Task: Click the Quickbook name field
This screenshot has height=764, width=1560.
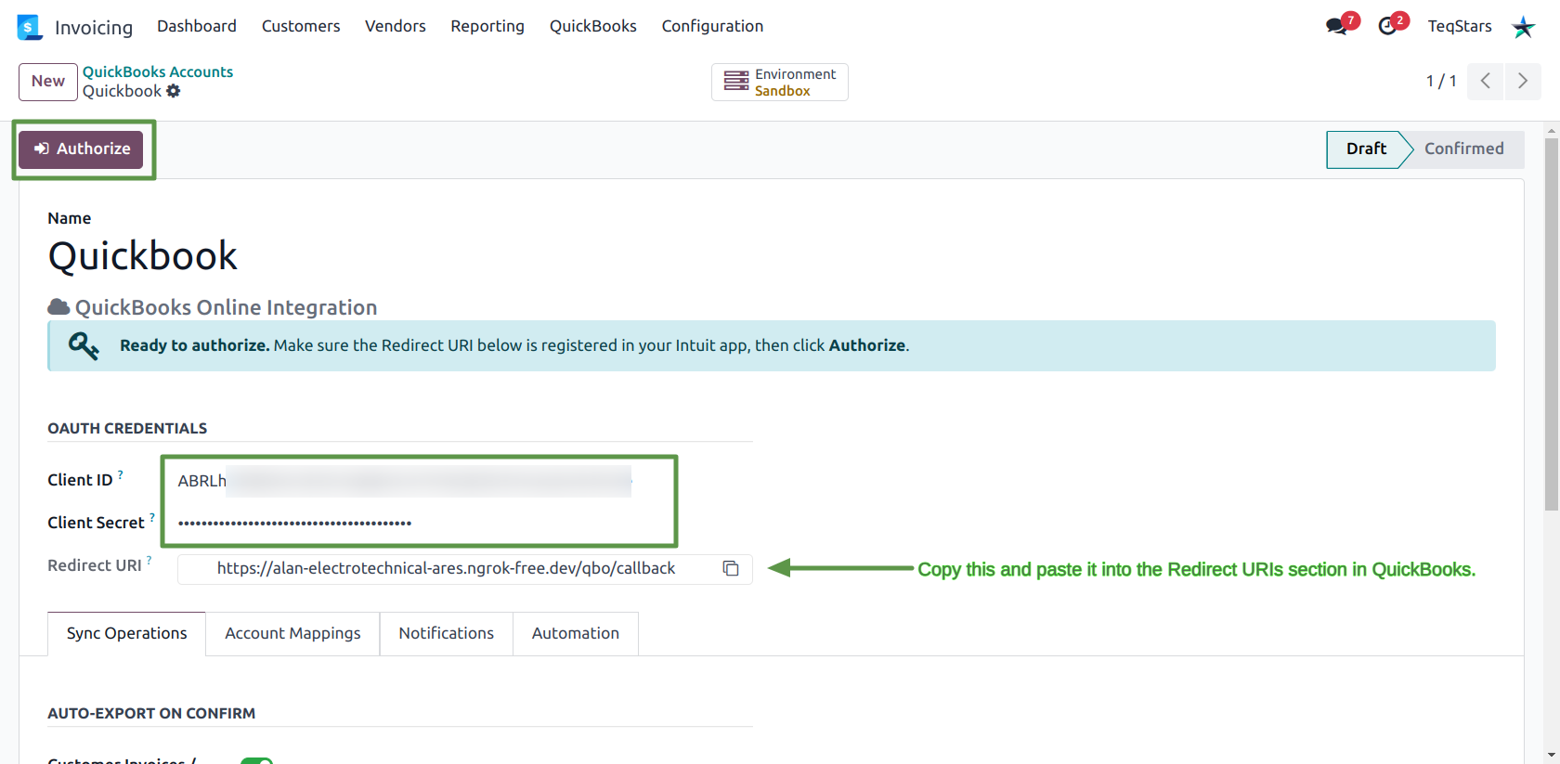Action: 143,256
